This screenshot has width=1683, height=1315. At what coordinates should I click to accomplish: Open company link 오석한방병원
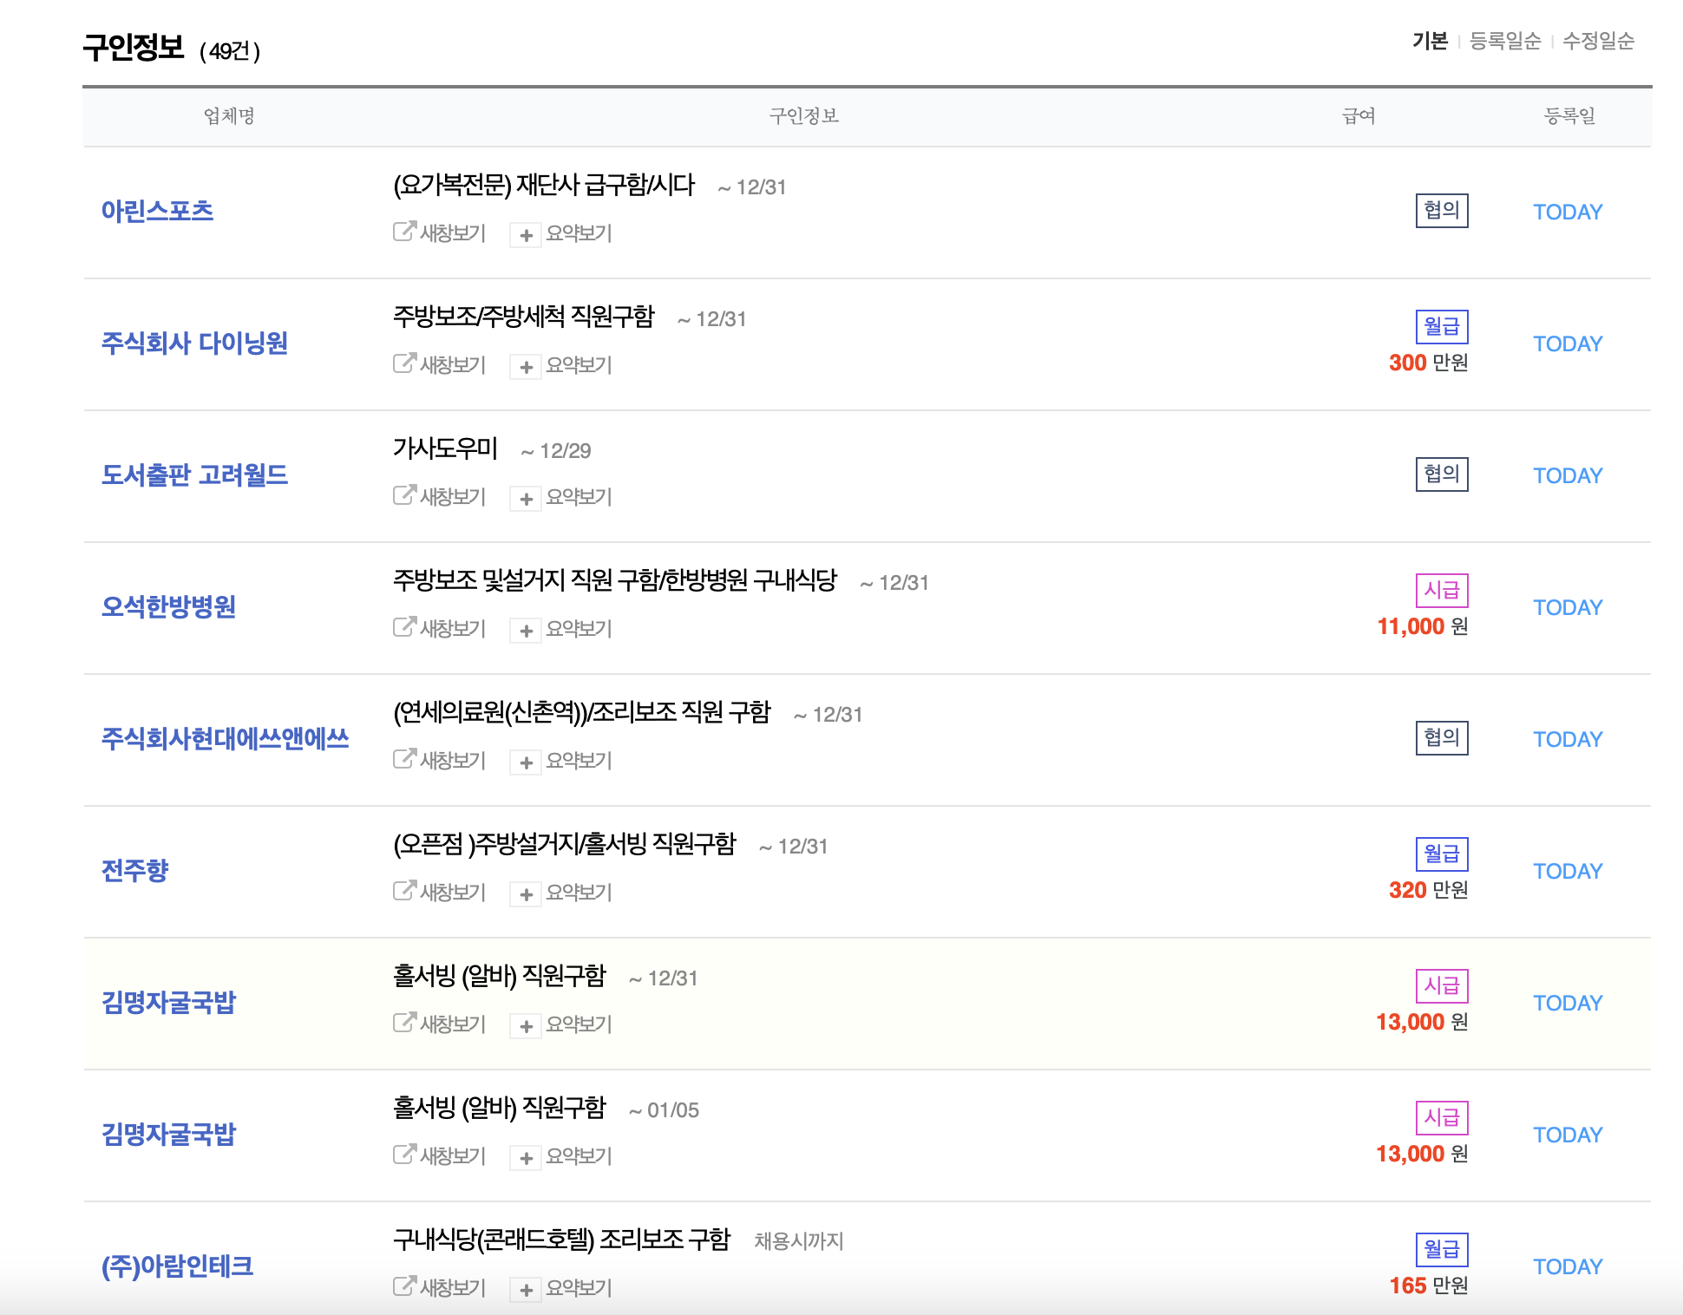tap(168, 606)
